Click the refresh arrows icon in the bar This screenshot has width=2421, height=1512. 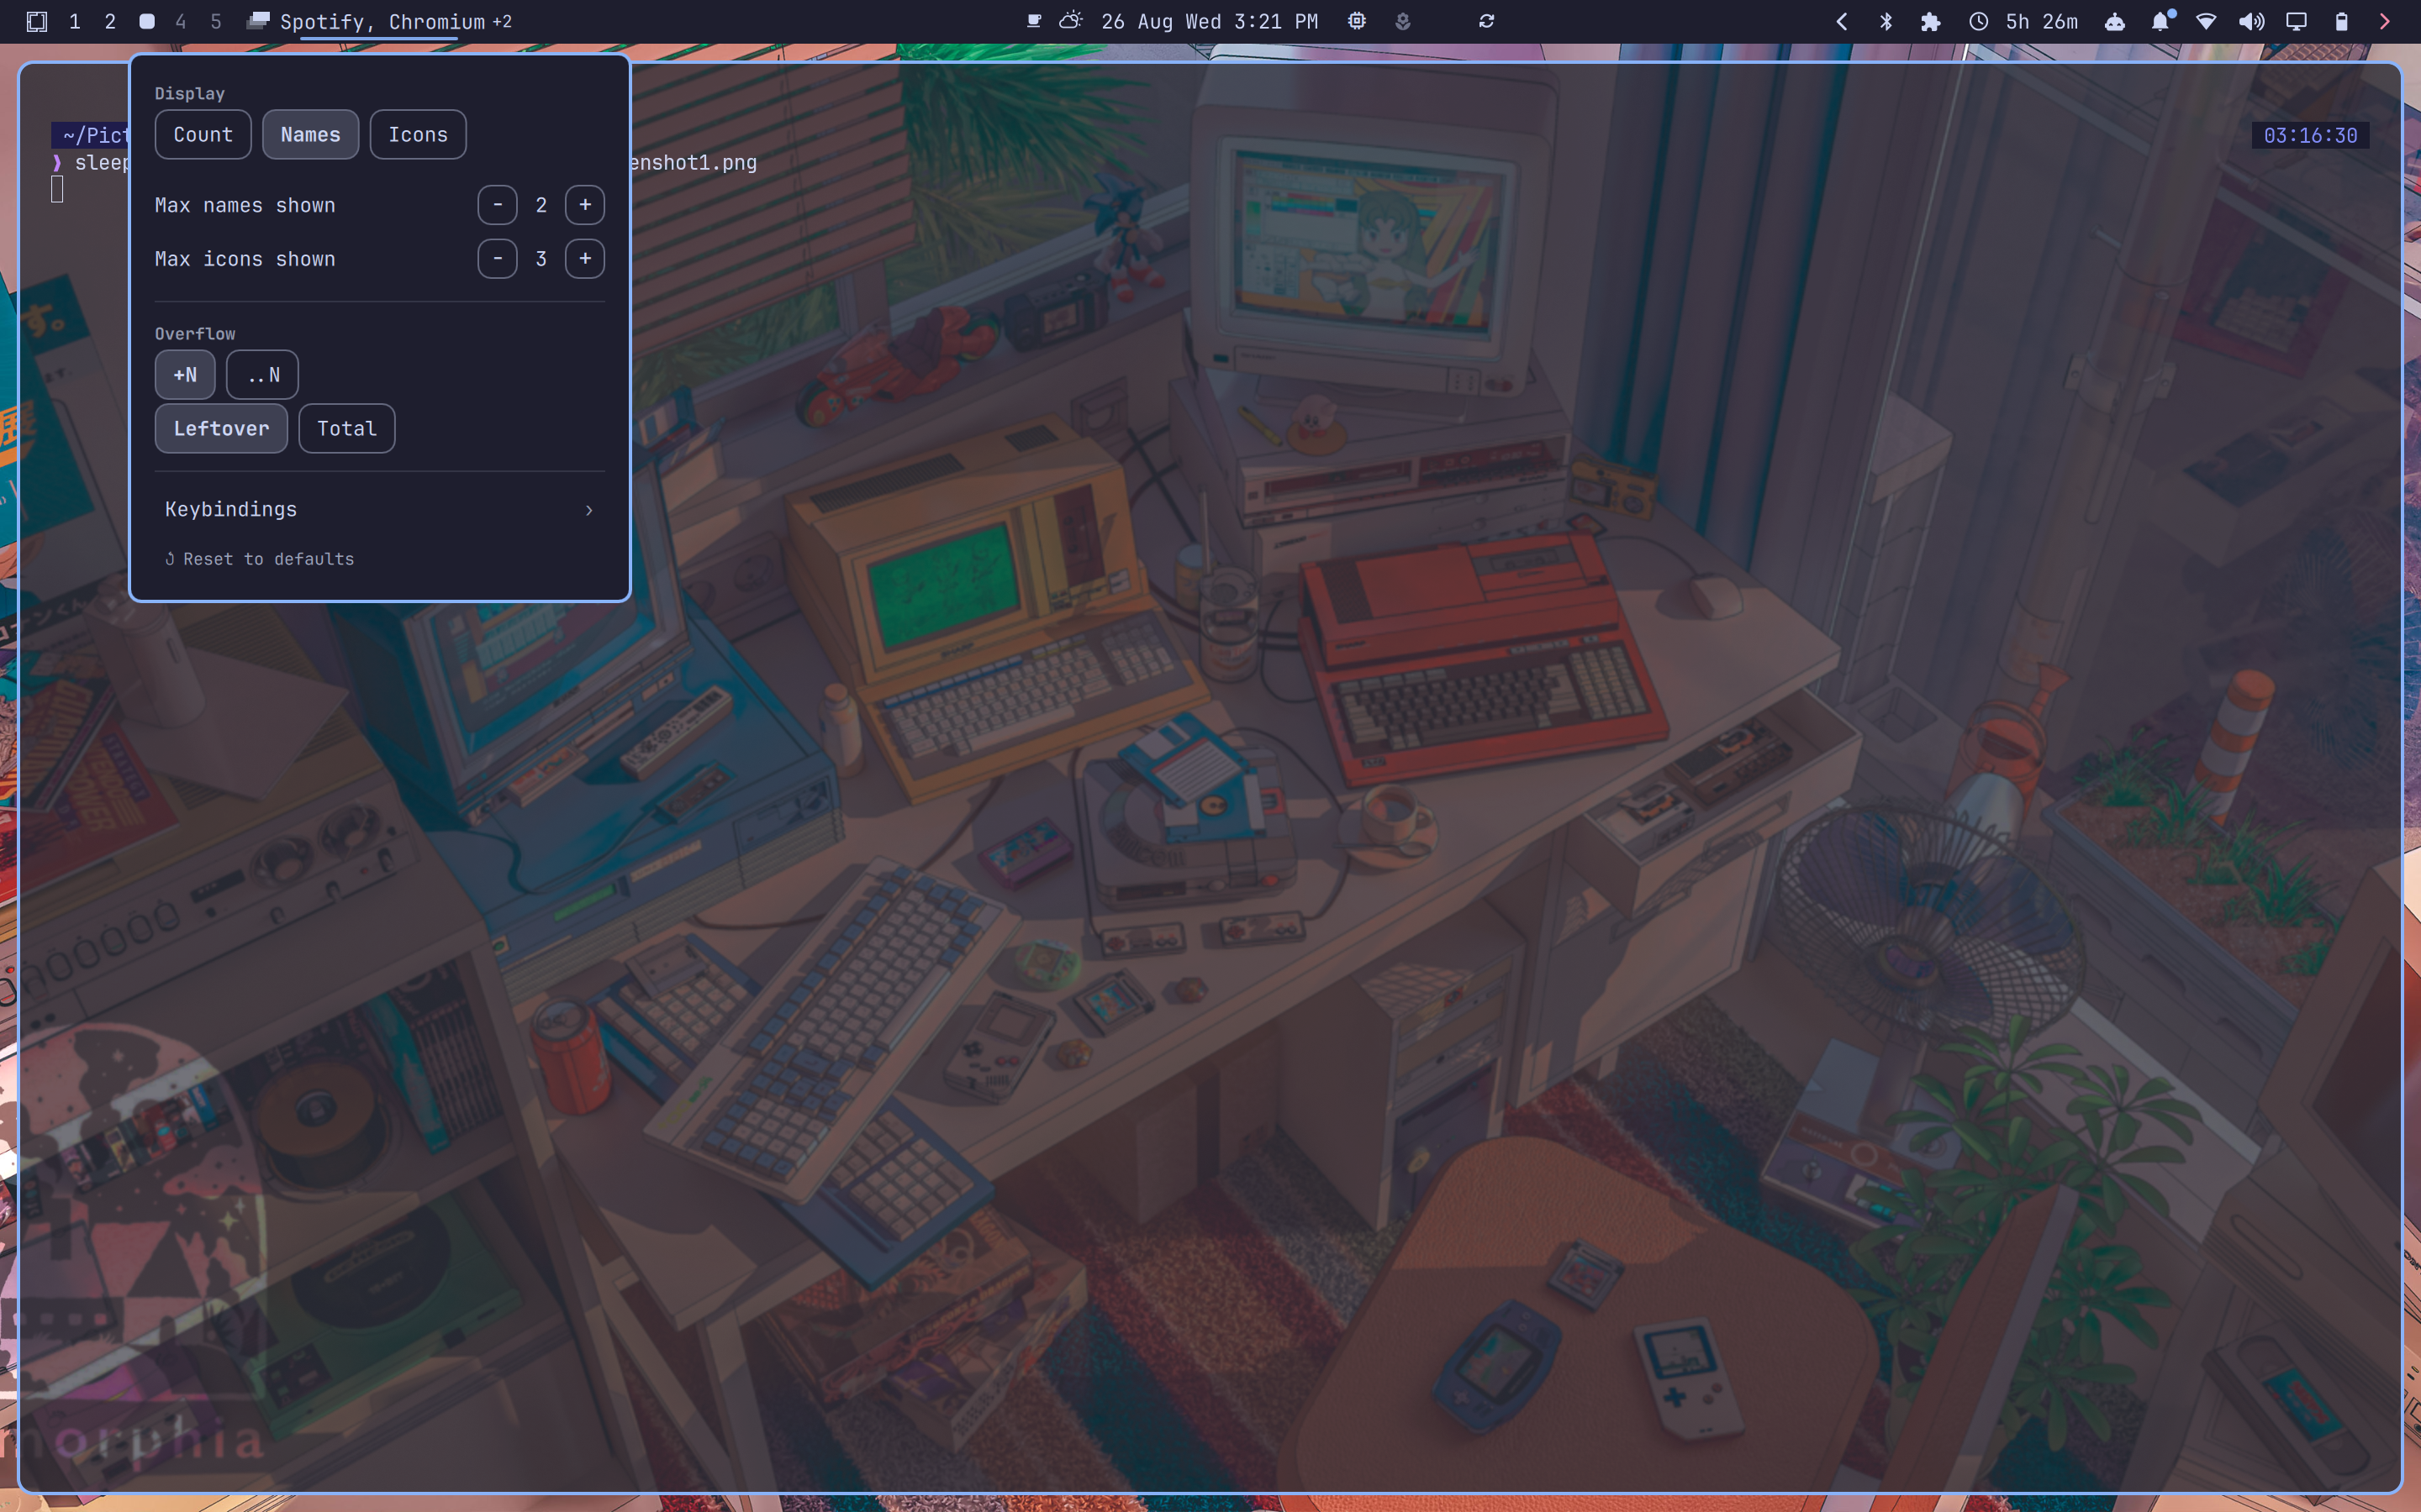(1486, 21)
